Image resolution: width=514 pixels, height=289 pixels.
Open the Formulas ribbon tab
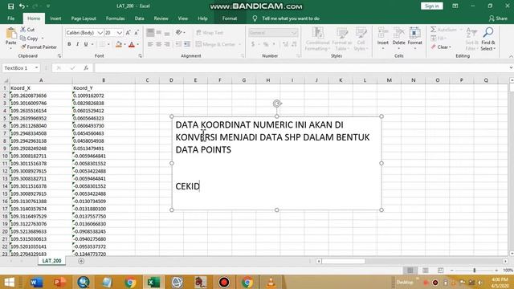[x=115, y=18]
